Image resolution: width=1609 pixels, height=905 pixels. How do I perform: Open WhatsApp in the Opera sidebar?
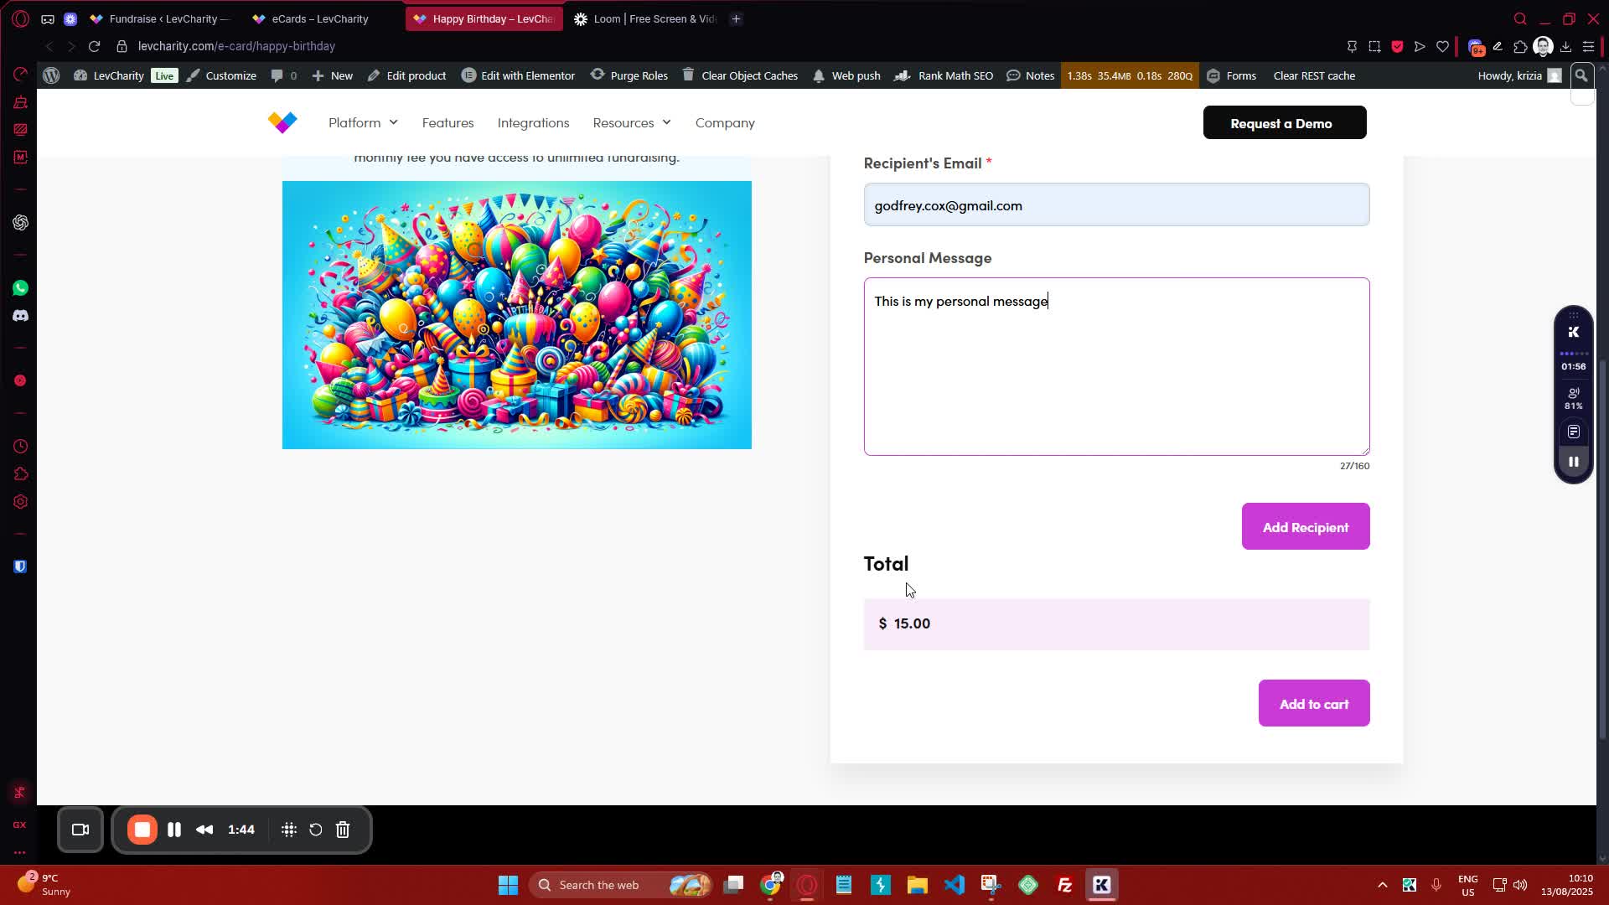click(x=20, y=288)
